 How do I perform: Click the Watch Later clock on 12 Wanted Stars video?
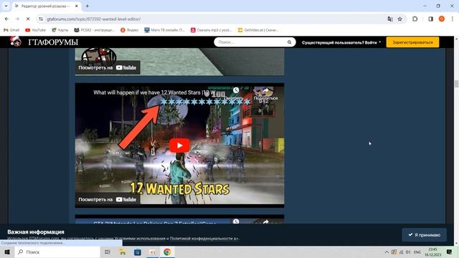[236, 90]
